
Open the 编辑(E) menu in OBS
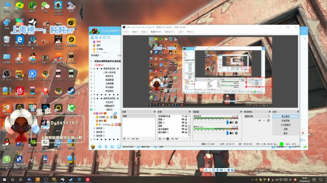pos(135,32)
